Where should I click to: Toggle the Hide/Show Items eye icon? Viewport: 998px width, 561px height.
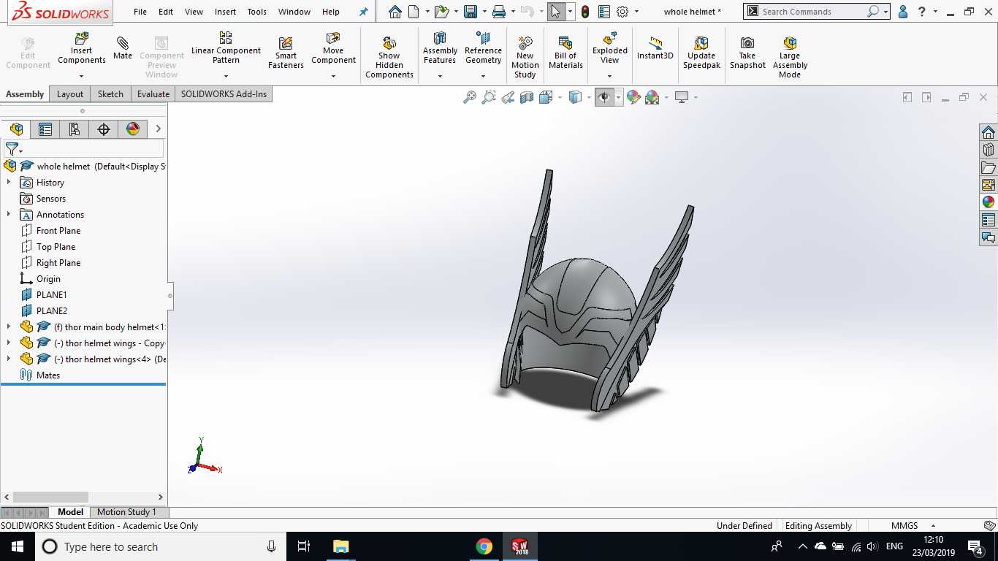click(x=604, y=97)
